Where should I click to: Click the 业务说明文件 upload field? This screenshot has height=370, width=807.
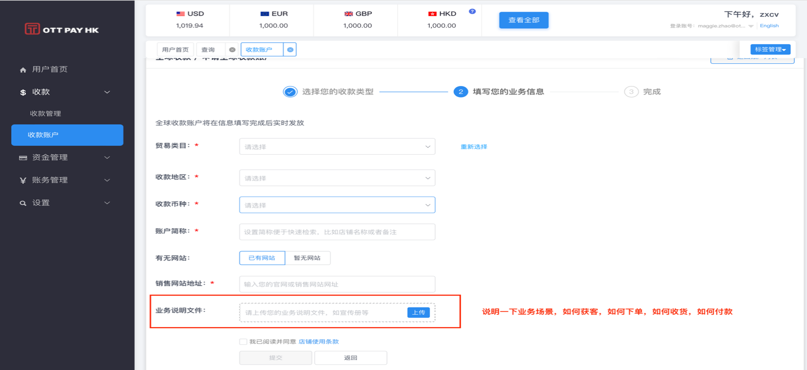tap(337, 312)
